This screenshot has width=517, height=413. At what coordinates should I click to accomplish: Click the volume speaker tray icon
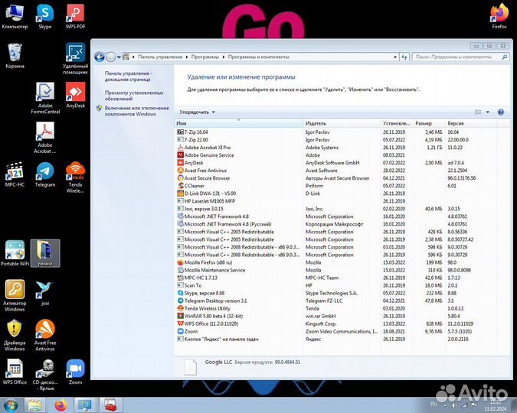tap(454, 405)
